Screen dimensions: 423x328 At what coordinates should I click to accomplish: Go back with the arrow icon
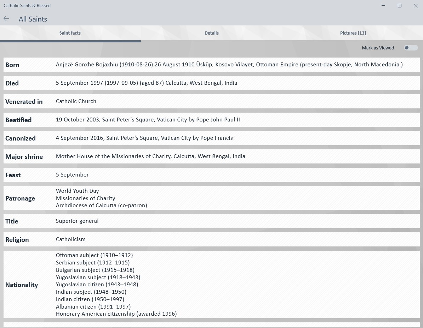point(6,19)
